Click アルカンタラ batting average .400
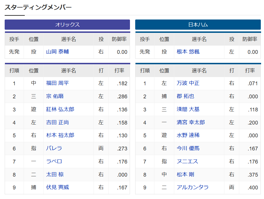 pos(253,188)
